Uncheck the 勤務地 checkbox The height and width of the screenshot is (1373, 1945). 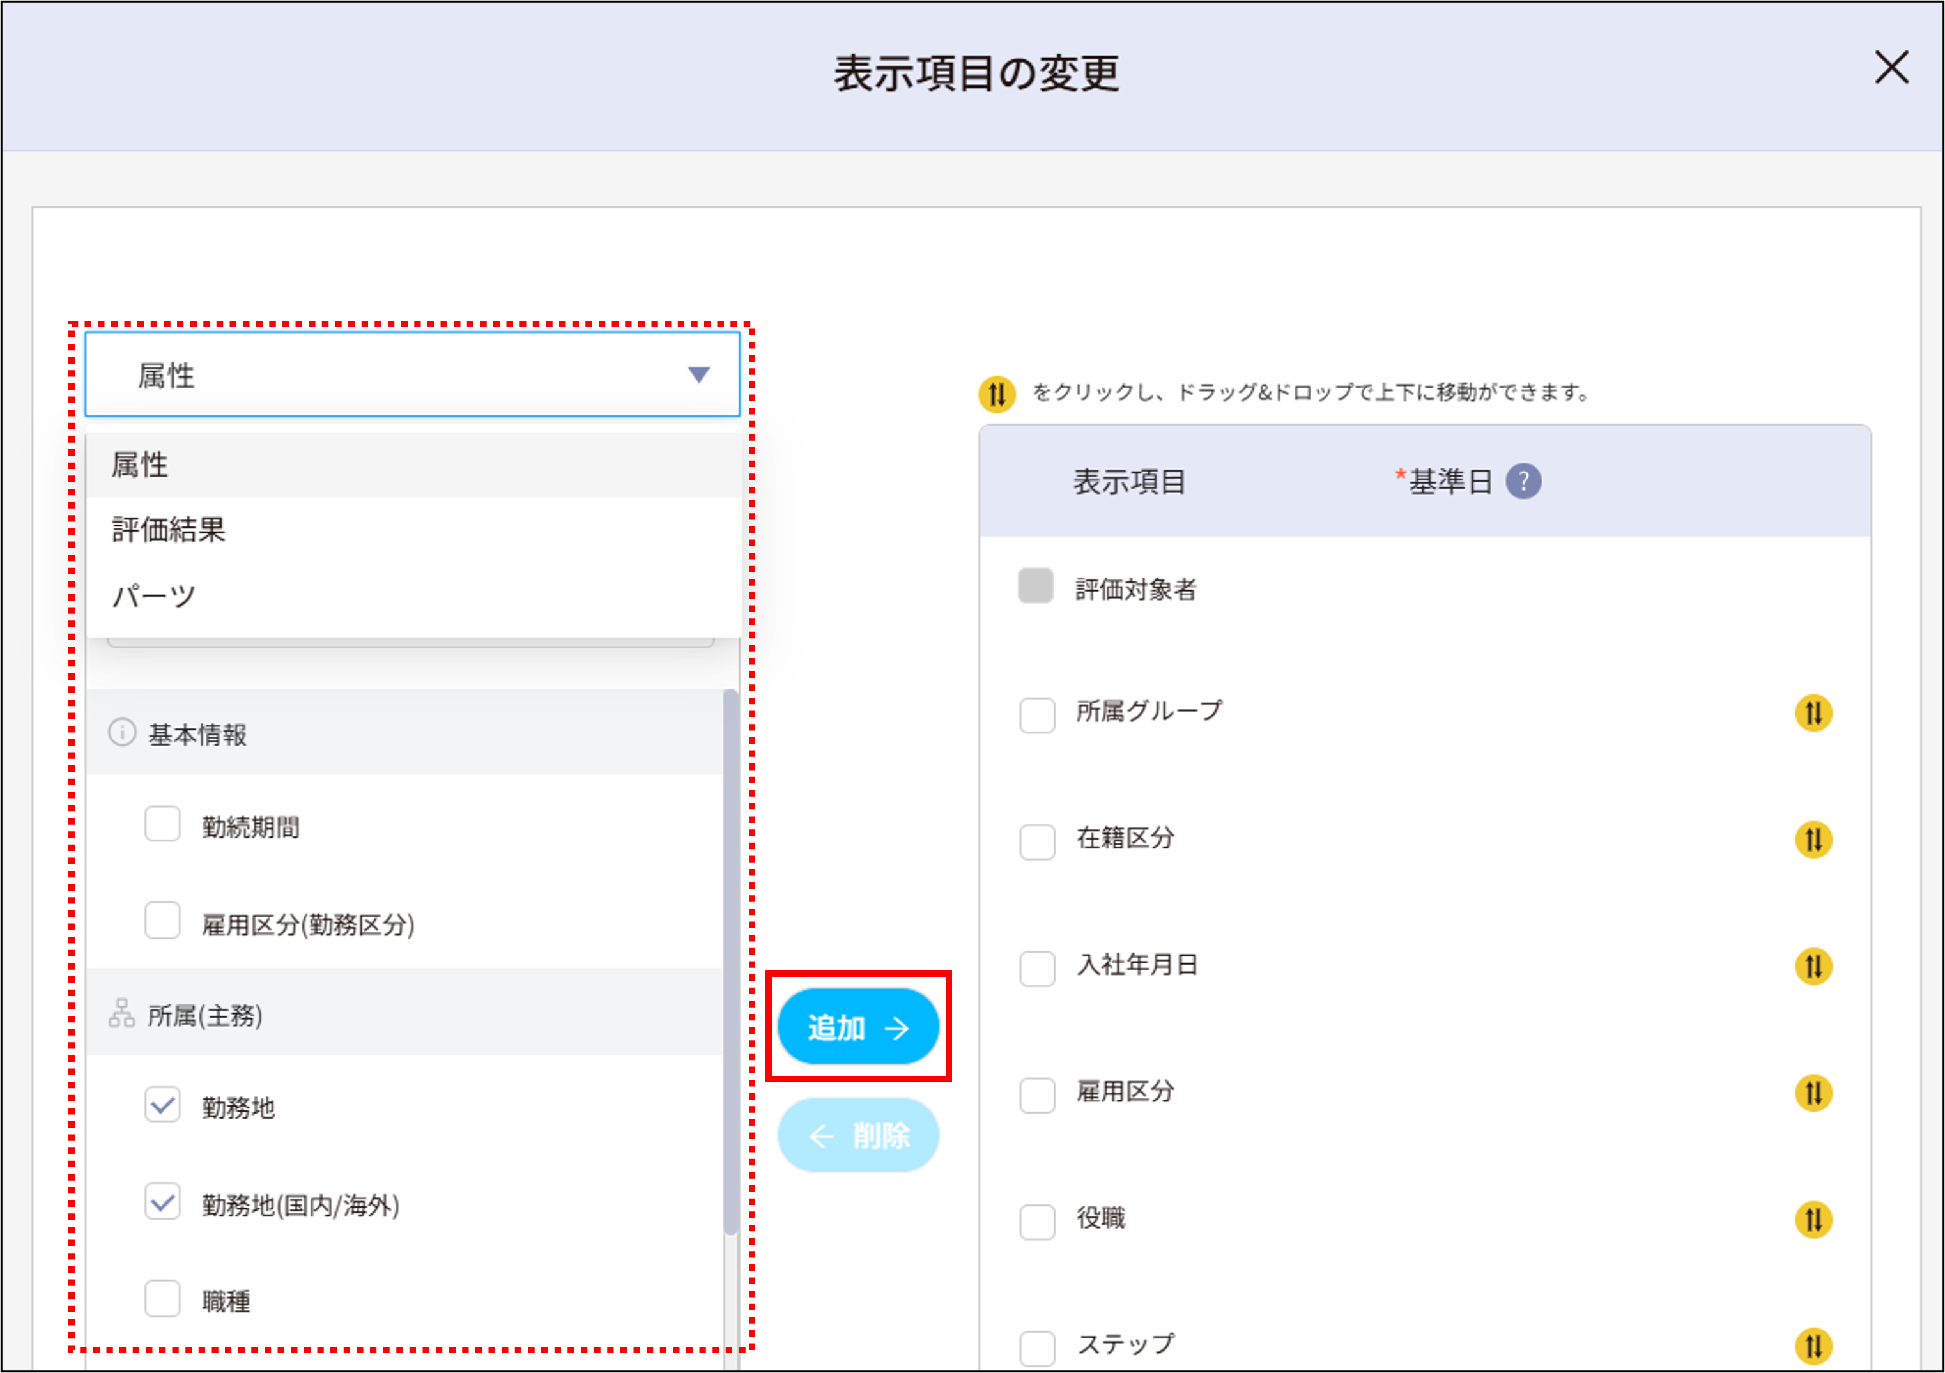tap(163, 1105)
